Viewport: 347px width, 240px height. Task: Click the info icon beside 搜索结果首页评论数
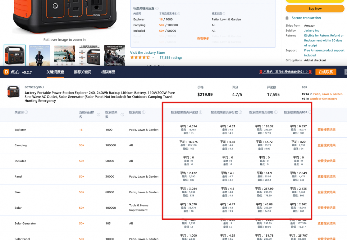coord(201,112)
